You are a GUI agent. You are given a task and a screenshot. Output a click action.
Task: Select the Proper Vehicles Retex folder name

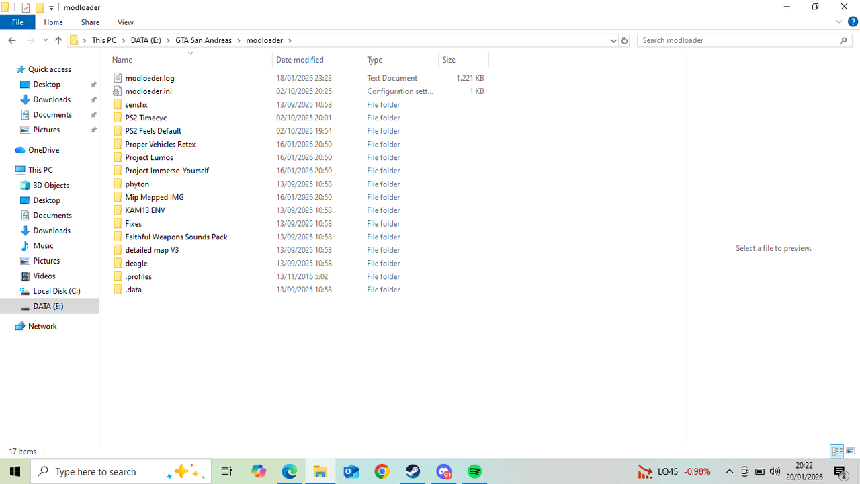coord(161,145)
